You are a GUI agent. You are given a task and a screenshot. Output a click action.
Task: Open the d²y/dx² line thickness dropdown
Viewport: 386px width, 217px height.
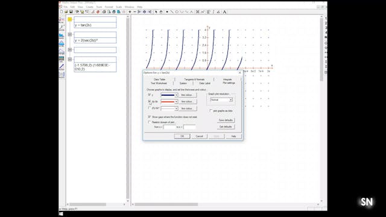click(176, 108)
